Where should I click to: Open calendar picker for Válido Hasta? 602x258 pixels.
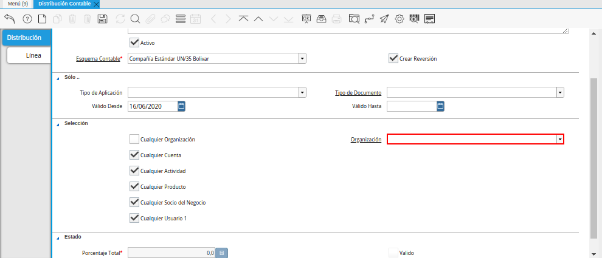(440, 106)
